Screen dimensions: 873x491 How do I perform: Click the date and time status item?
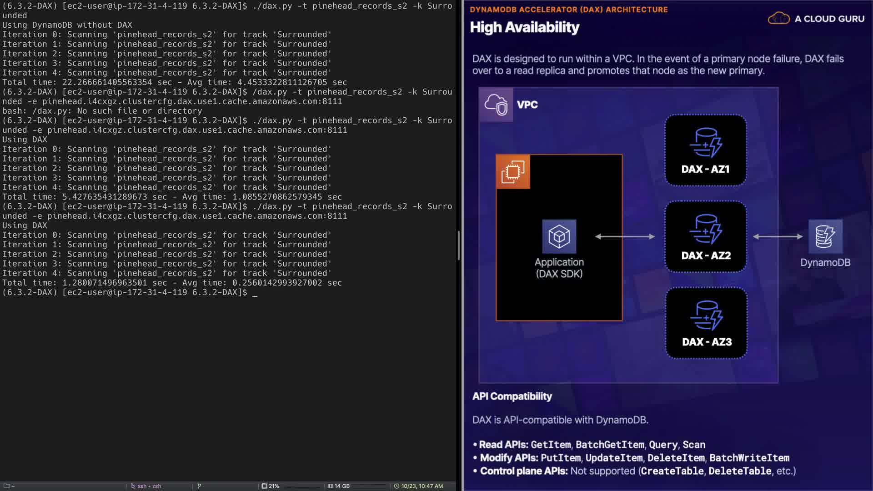click(418, 486)
